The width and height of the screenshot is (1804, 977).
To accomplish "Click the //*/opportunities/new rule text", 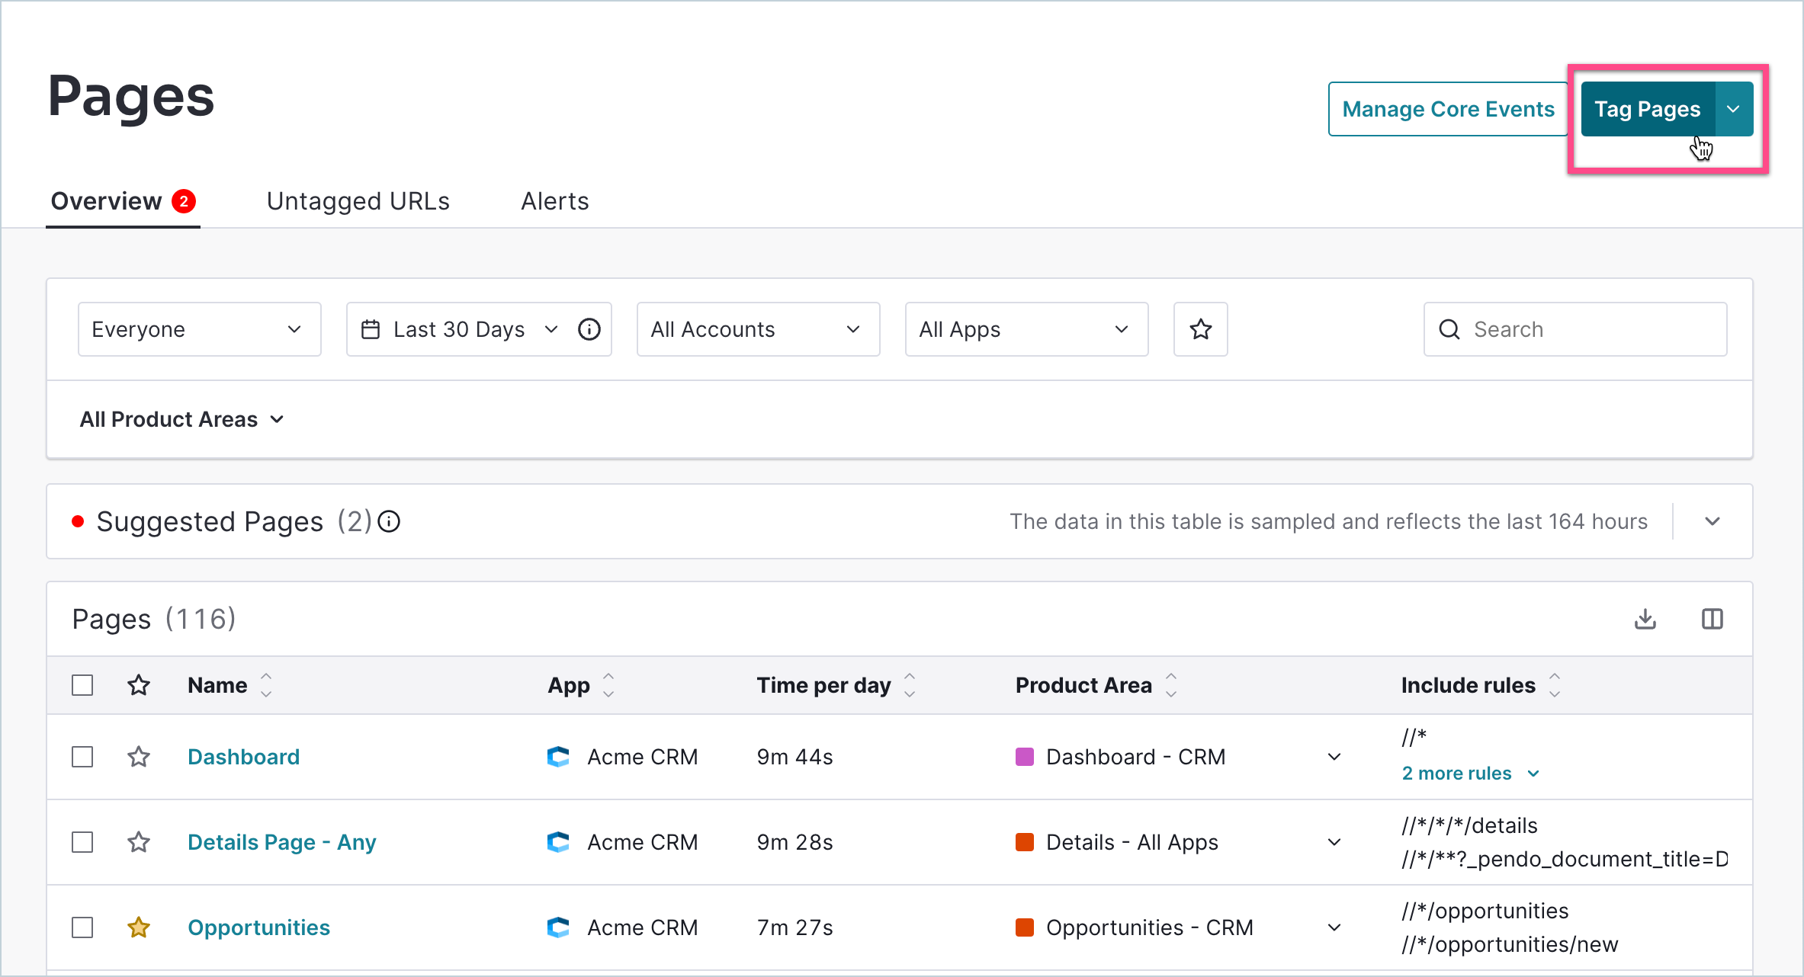I will 1510,944.
